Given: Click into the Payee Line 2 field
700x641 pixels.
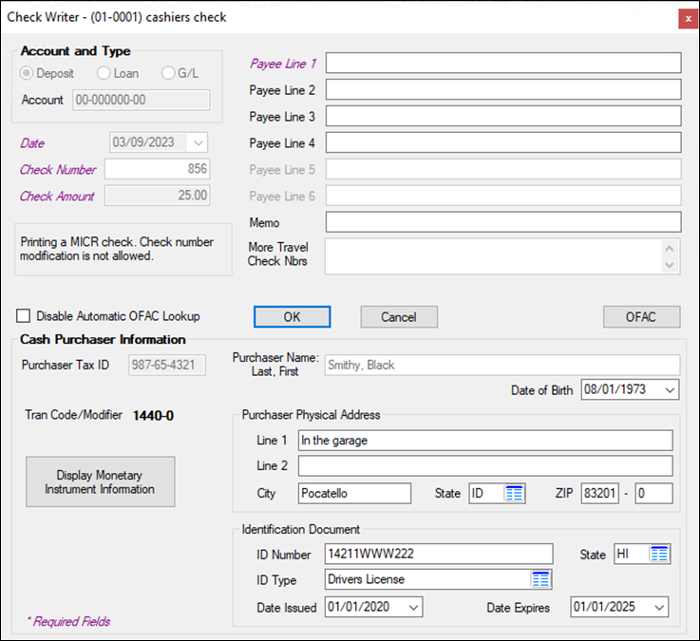Looking at the screenshot, I should click(503, 89).
